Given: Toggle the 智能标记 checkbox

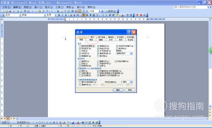Looking at the screenshot, I should [x=98, y=46].
